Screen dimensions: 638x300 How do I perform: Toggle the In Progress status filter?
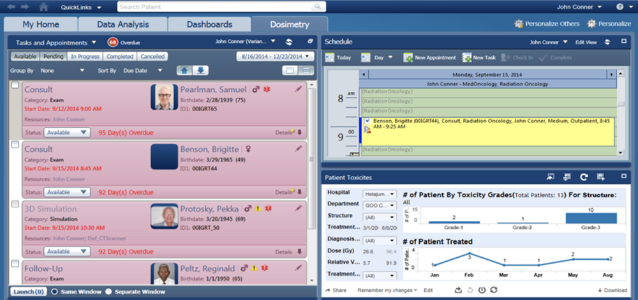pos(85,57)
